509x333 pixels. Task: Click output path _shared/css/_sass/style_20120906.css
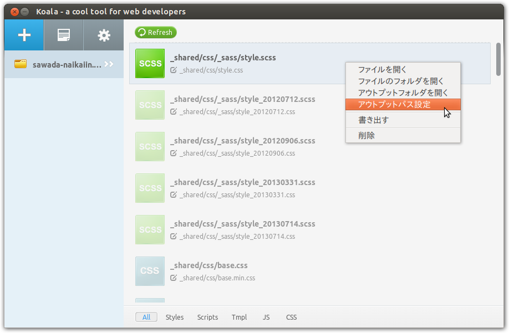coord(237,153)
